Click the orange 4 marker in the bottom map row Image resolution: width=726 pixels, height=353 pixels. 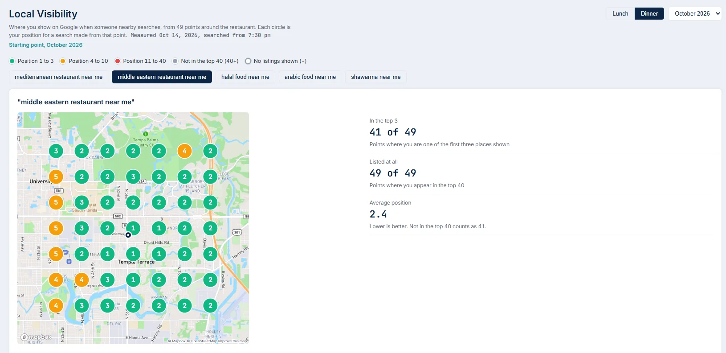[56, 306]
